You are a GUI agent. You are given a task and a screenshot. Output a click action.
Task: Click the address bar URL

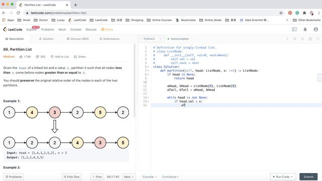[x=58, y=13]
